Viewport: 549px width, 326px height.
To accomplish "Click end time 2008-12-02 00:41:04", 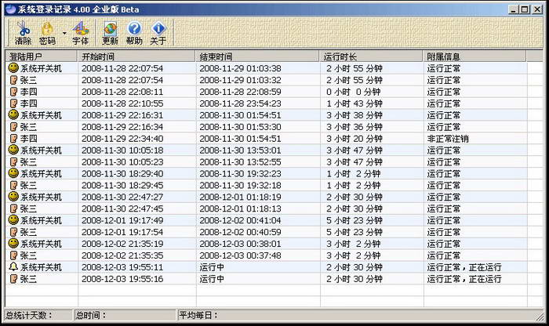I will [240, 220].
